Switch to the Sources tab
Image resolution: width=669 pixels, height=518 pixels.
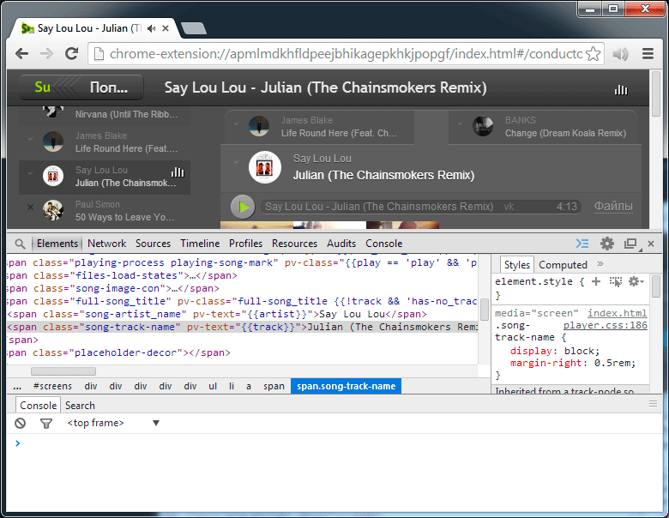click(x=154, y=244)
